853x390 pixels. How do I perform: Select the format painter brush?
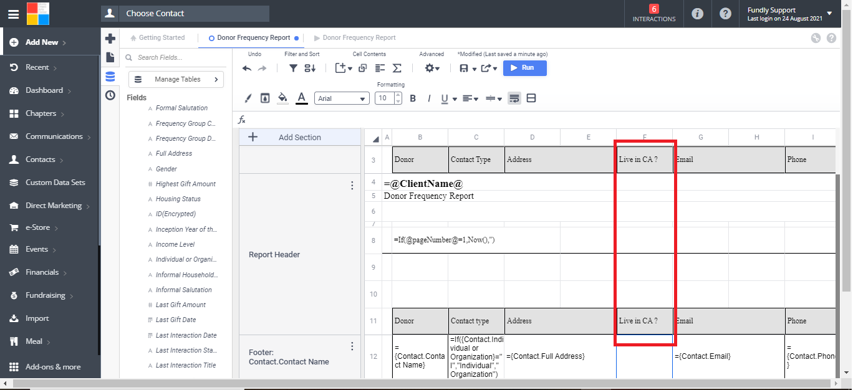point(248,98)
